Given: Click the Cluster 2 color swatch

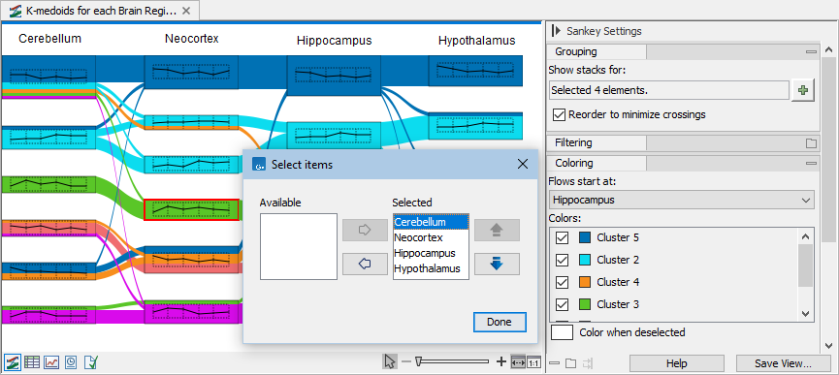Looking at the screenshot, I should 585,260.
